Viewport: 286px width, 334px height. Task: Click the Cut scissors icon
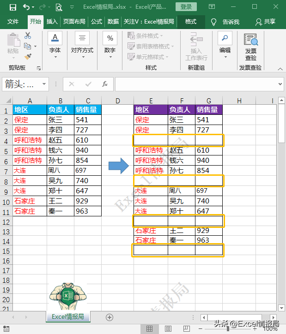coord(28,36)
